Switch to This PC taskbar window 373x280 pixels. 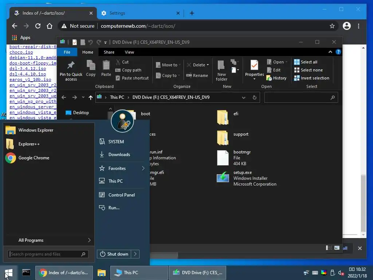[x=139, y=273]
